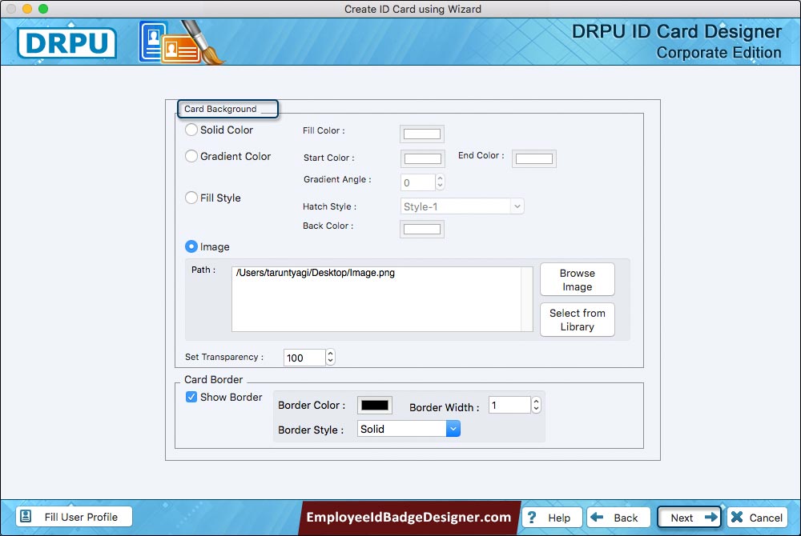Click the Set Transparency value field
The width and height of the screenshot is (801, 536).
coord(304,358)
